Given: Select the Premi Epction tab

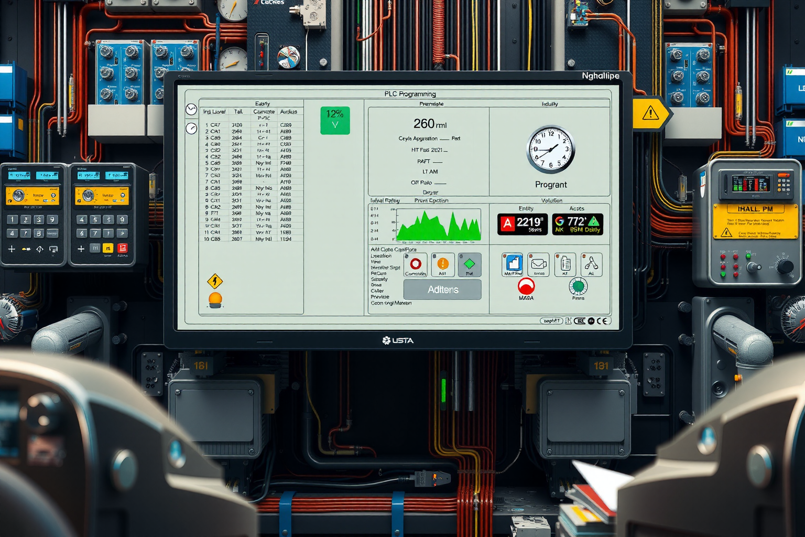Looking at the screenshot, I should tap(431, 200).
